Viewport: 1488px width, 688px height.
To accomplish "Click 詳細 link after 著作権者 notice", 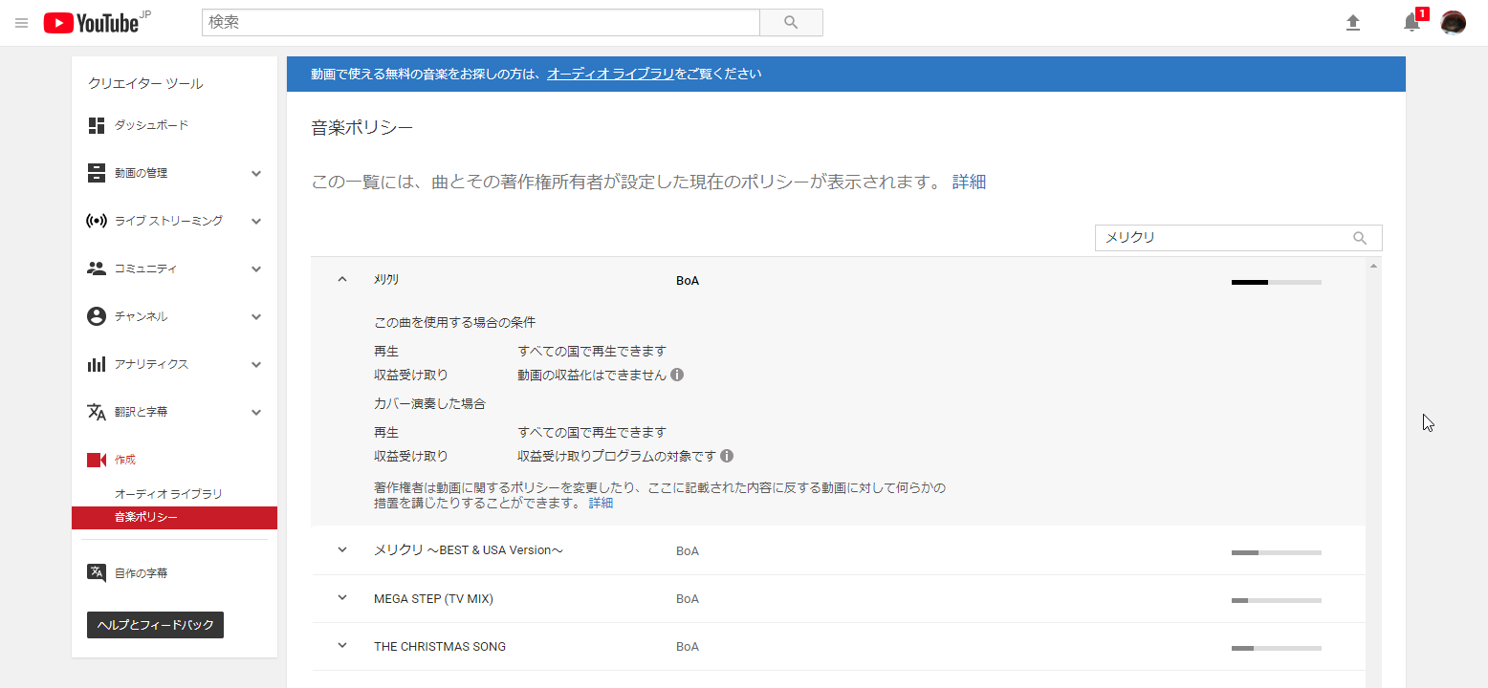I will pyautogui.click(x=601, y=503).
